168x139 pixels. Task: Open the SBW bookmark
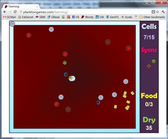point(40,17)
